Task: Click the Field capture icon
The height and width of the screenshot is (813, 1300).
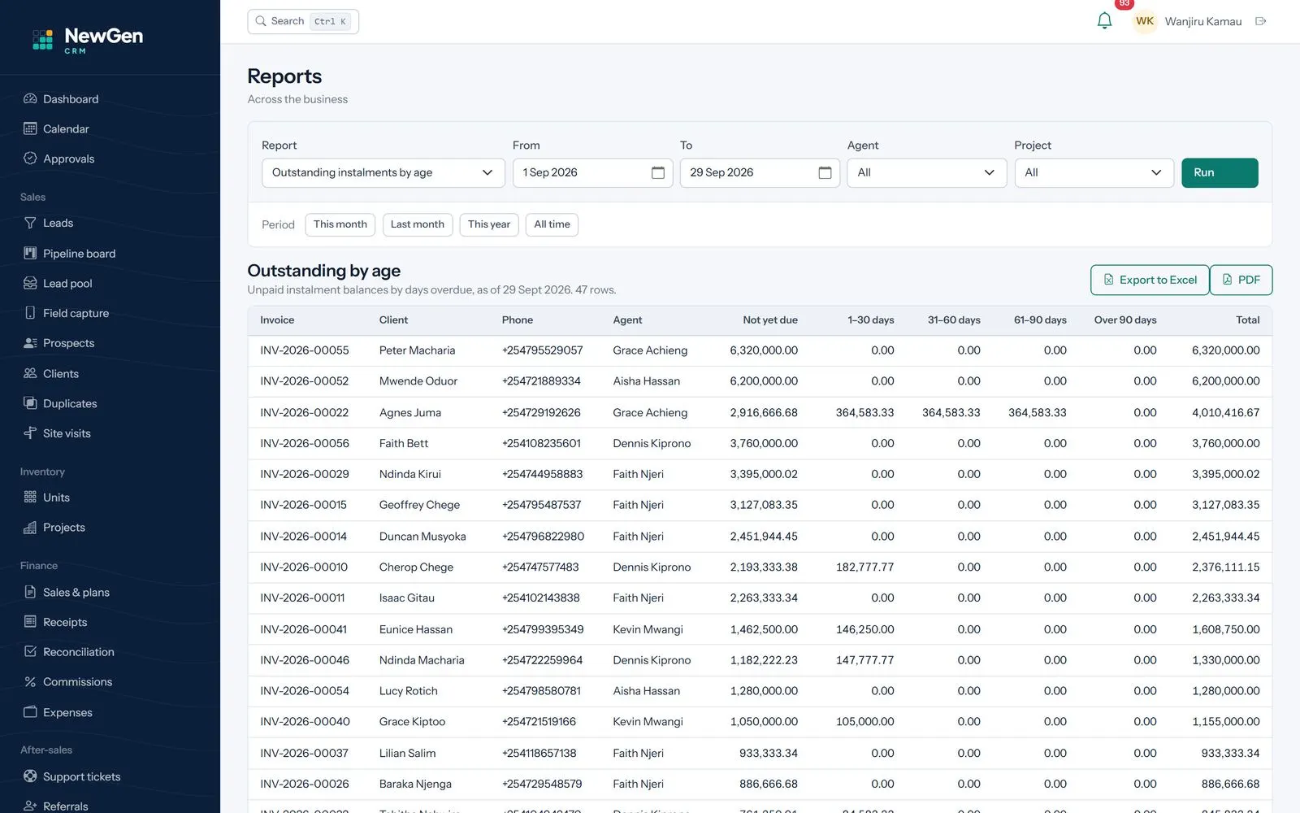Action: 30,313
